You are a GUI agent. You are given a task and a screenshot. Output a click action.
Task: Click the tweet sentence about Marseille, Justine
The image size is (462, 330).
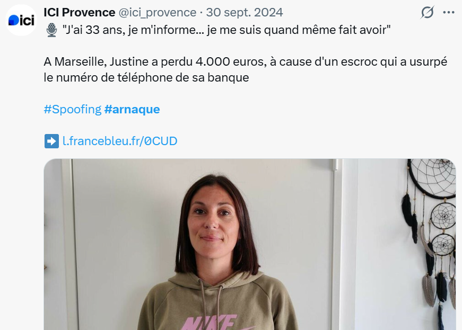point(246,70)
